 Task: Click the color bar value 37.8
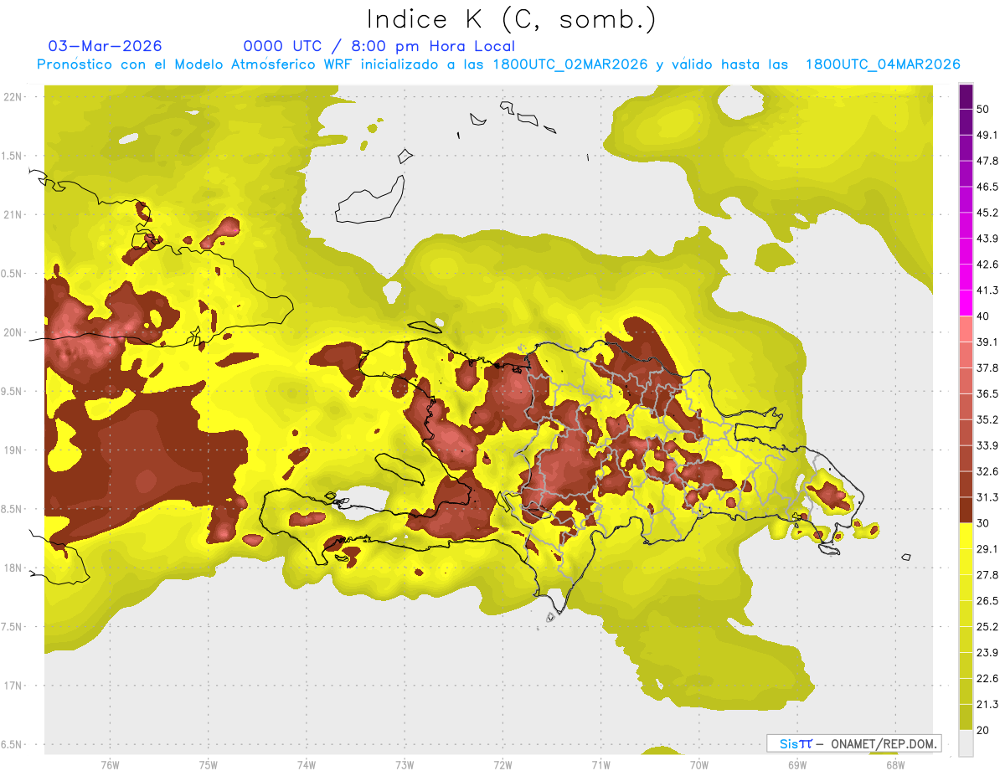coord(987,368)
